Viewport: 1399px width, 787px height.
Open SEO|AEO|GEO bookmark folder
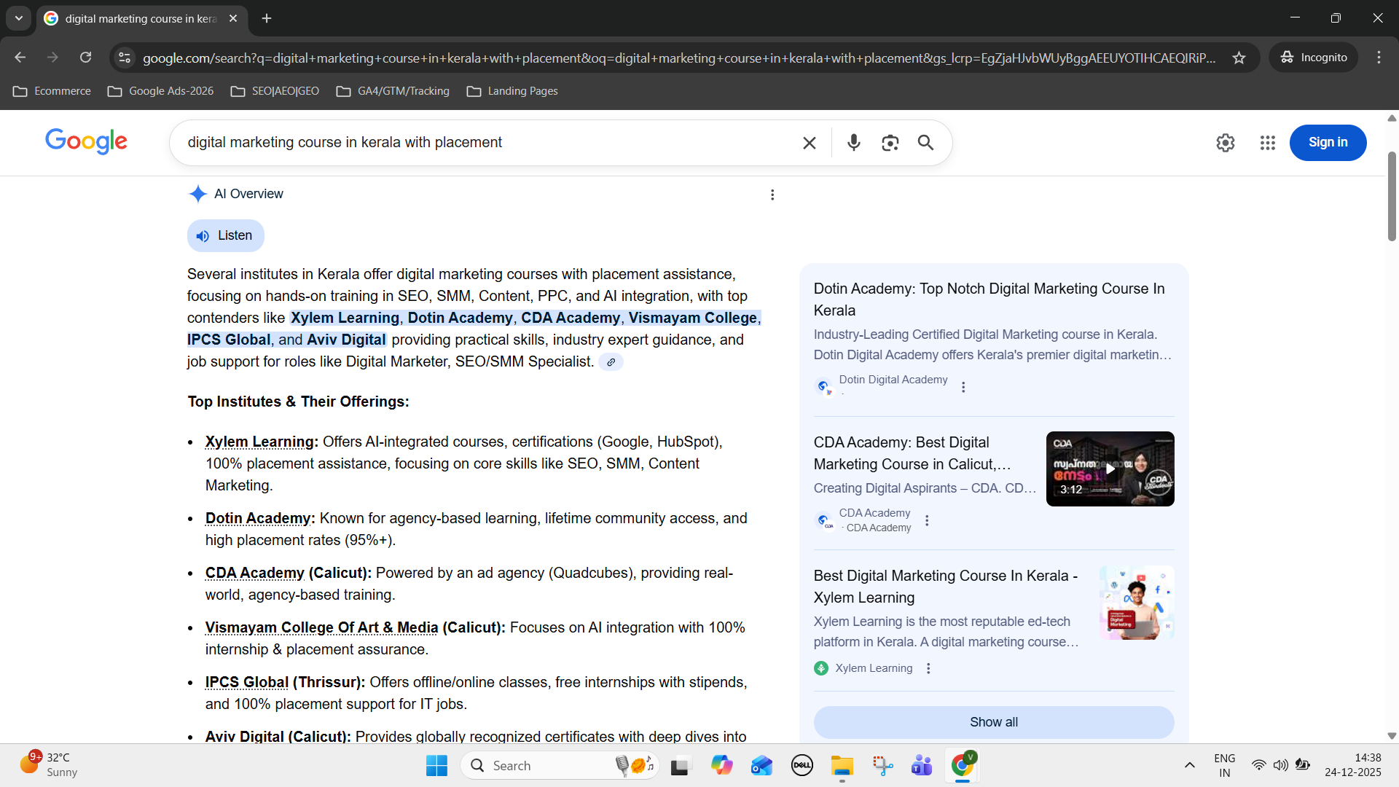point(275,91)
